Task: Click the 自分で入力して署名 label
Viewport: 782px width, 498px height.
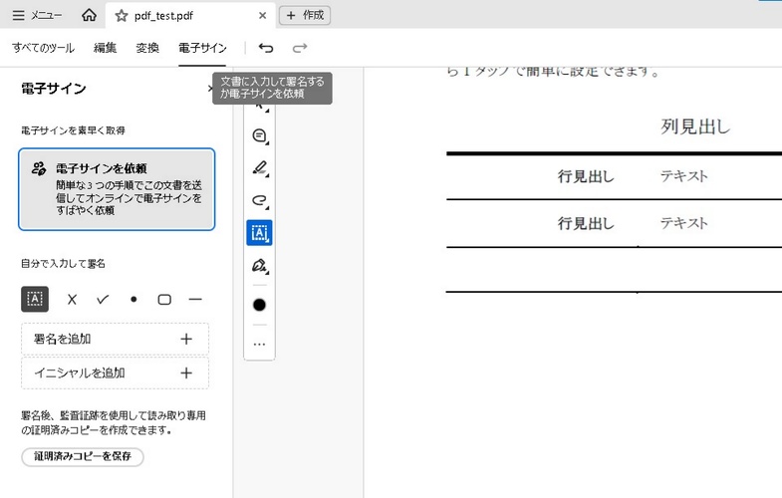Action: [63, 264]
